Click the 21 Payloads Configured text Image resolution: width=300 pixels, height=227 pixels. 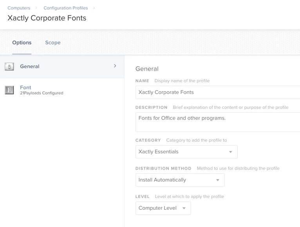click(42, 93)
